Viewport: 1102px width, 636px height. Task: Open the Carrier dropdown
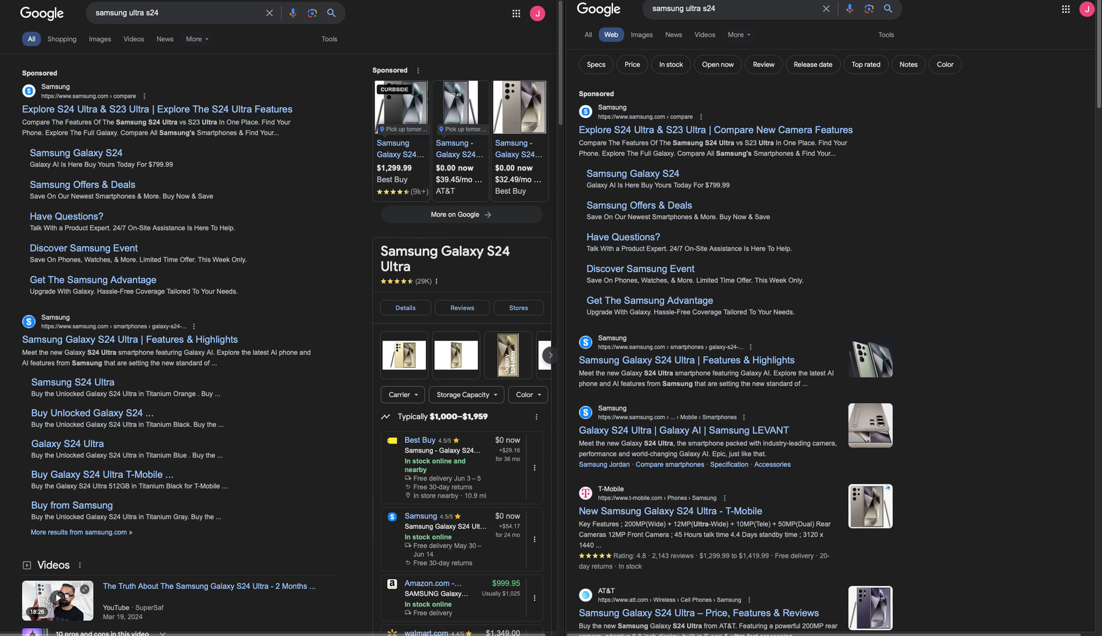pos(402,394)
